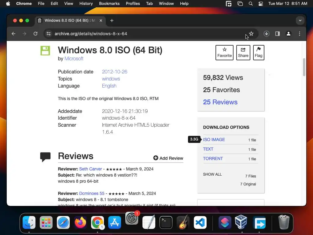Image resolution: width=313 pixels, height=235 pixels.
Task: Click the page vertical scrollbar
Action: click(304, 67)
